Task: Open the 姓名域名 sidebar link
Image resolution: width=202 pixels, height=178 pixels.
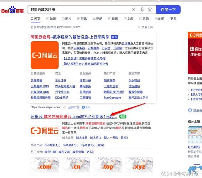Action: click(x=194, y=147)
